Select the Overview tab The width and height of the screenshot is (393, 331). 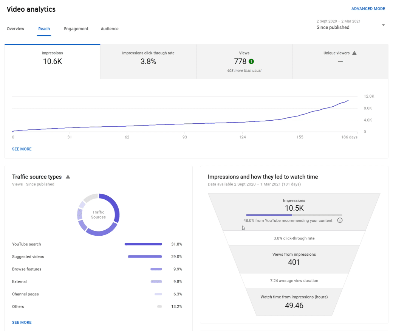point(15,29)
